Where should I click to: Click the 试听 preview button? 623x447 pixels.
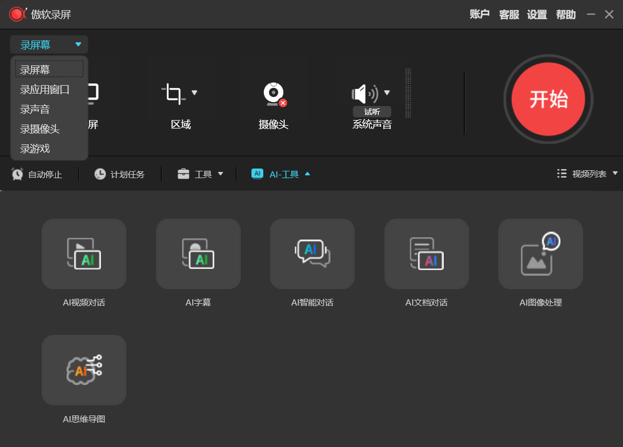(372, 112)
